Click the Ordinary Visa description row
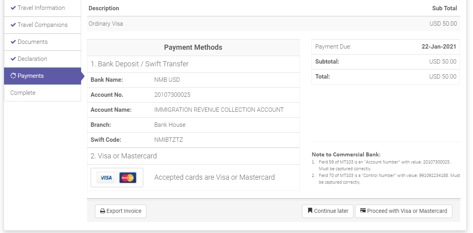The width and height of the screenshot is (473, 233). tap(274, 23)
